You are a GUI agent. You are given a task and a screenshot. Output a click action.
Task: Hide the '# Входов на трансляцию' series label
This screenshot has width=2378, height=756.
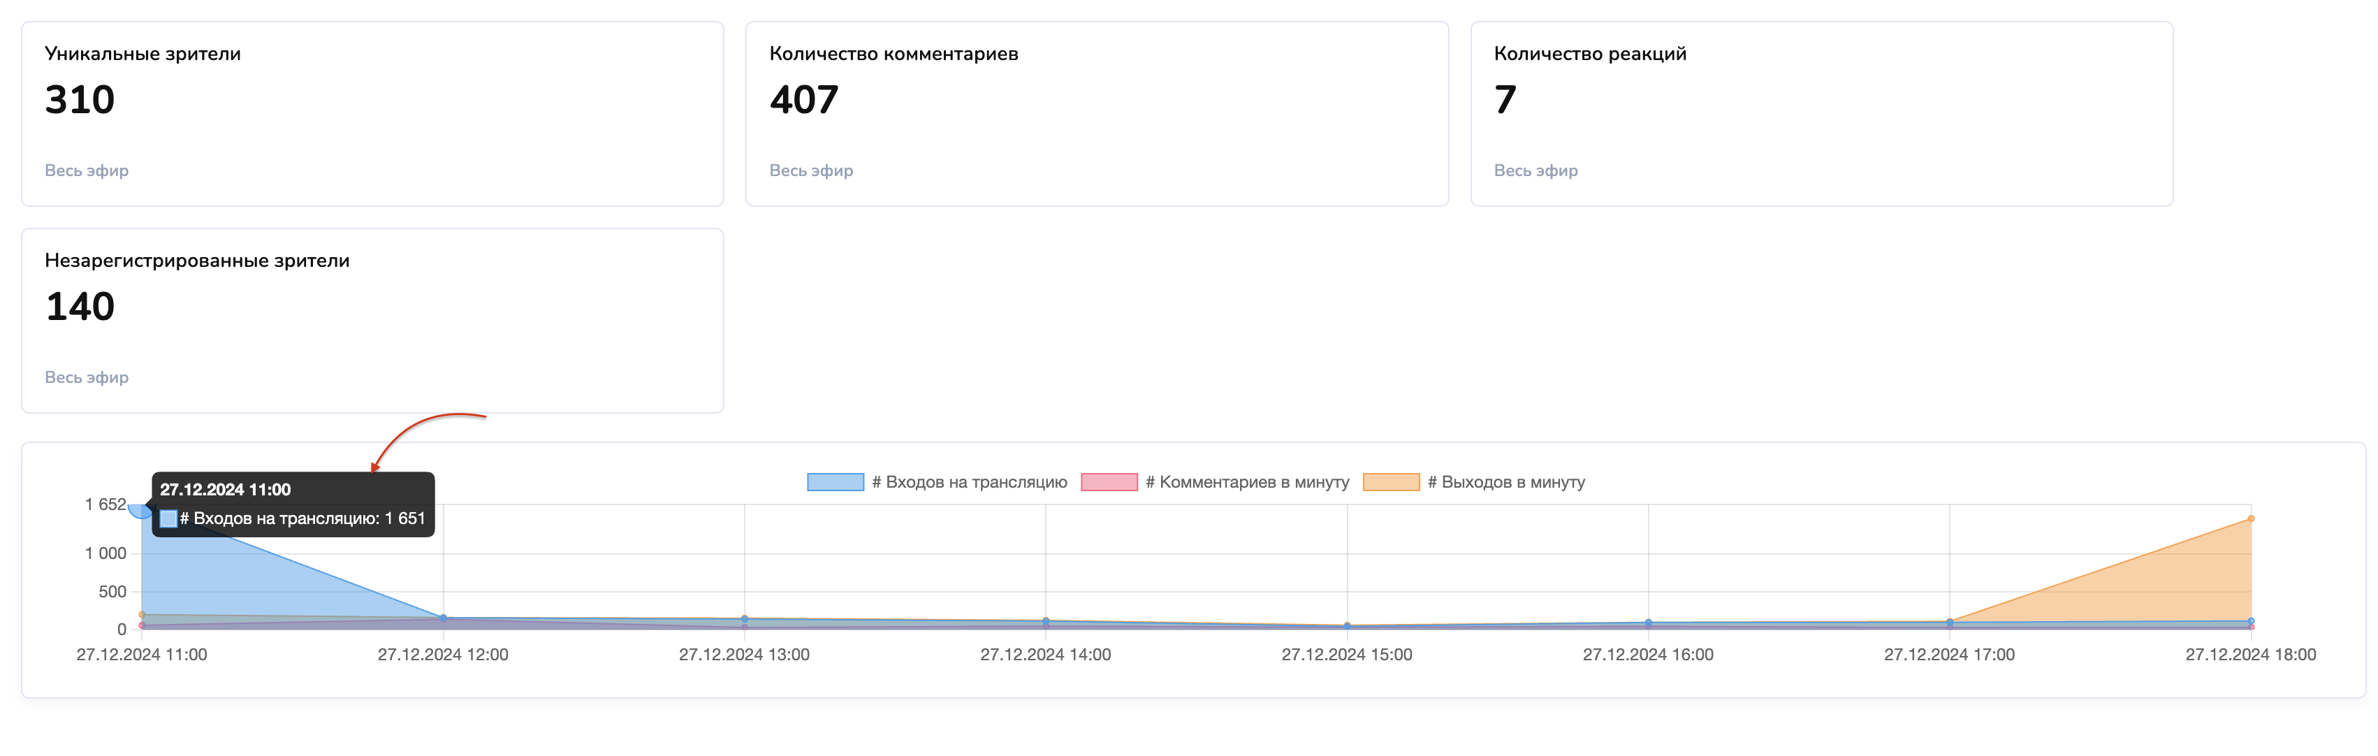pos(970,482)
